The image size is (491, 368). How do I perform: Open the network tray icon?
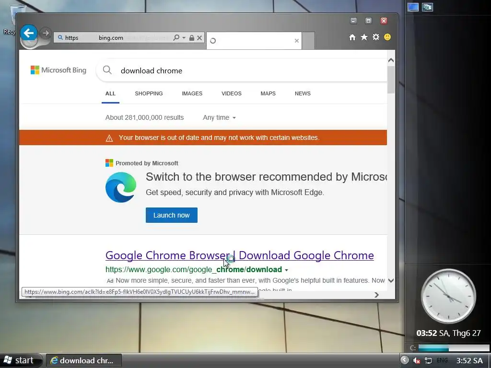coord(428,360)
